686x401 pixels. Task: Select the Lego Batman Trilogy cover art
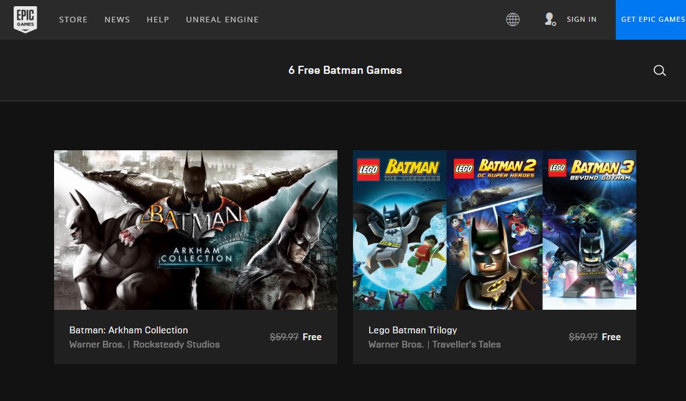(x=494, y=230)
